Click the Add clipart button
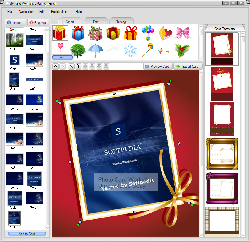The width and height of the screenshot is (250, 242). [x=63, y=57]
